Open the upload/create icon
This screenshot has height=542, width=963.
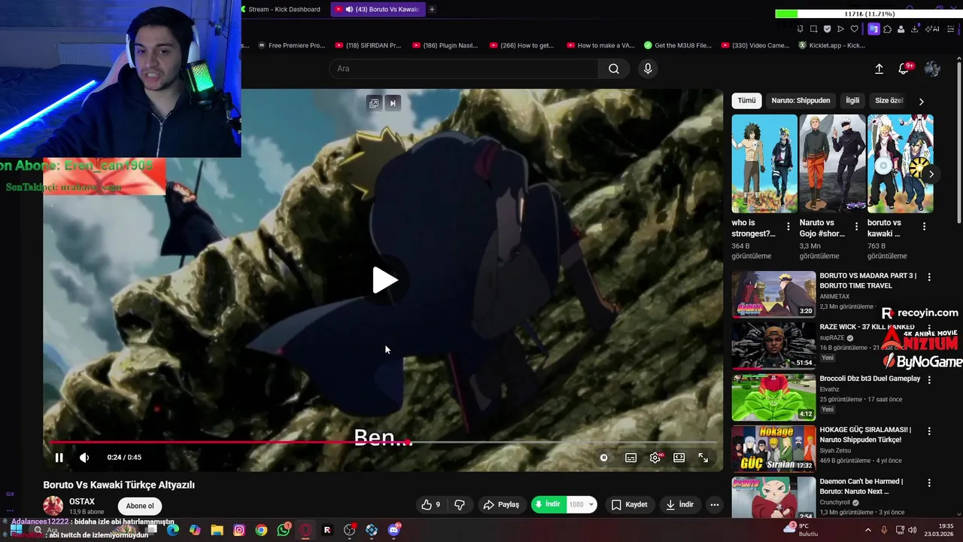pyautogui.click(x=879, y=69)
